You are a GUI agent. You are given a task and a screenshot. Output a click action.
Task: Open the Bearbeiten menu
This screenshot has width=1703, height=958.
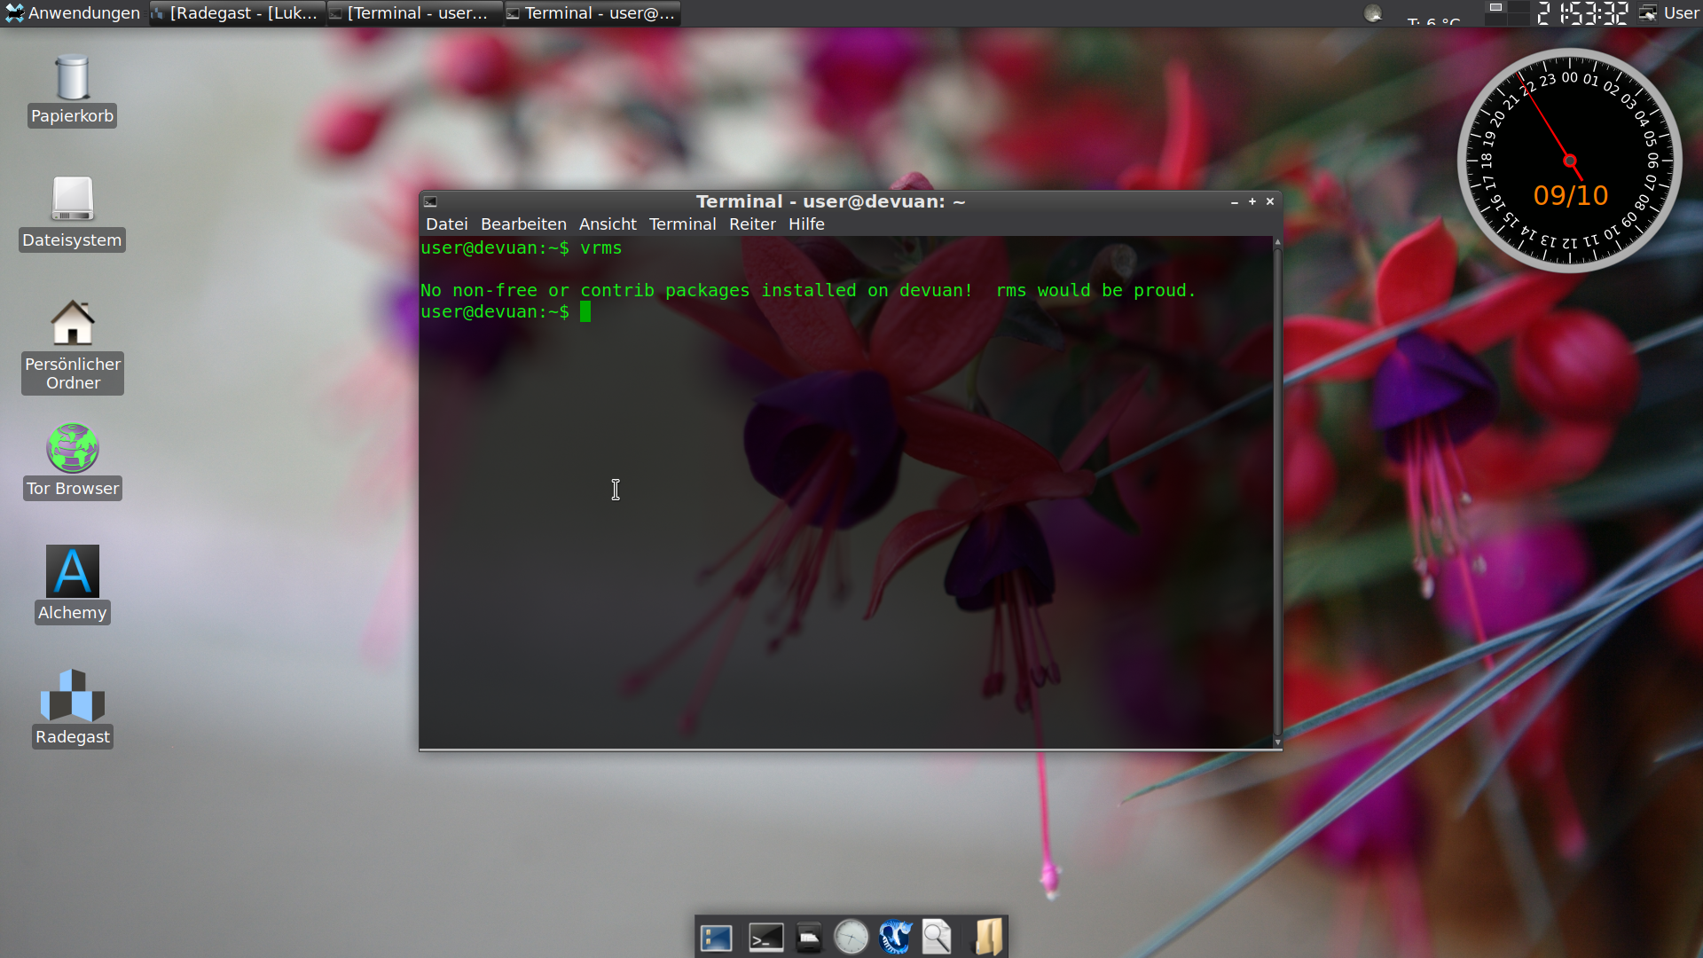pyautogui.click(x=523, y=224)
